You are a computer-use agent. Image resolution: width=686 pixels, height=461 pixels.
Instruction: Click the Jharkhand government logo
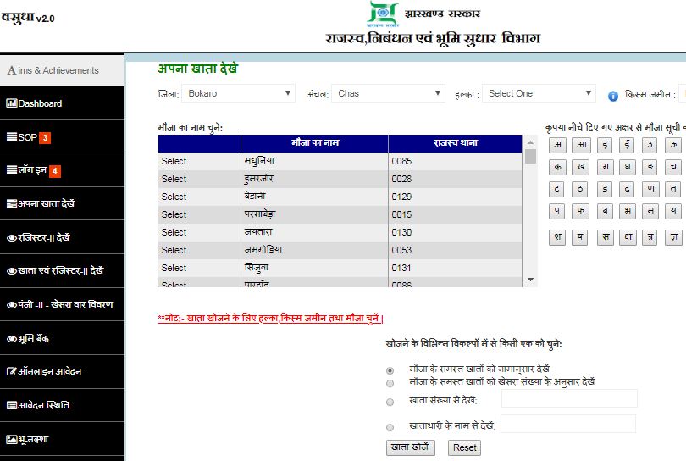[381, 14]
